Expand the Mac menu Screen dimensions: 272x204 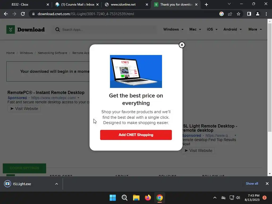point(195,29)
